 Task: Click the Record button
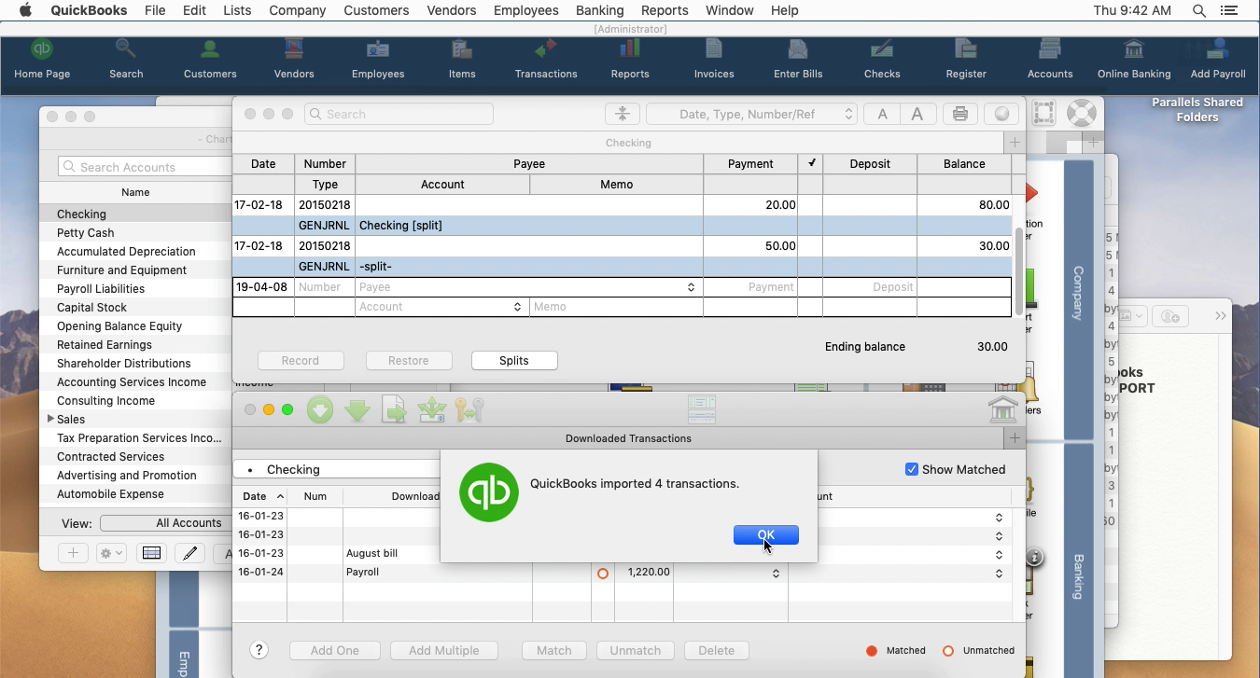click(x=301, y=360)
